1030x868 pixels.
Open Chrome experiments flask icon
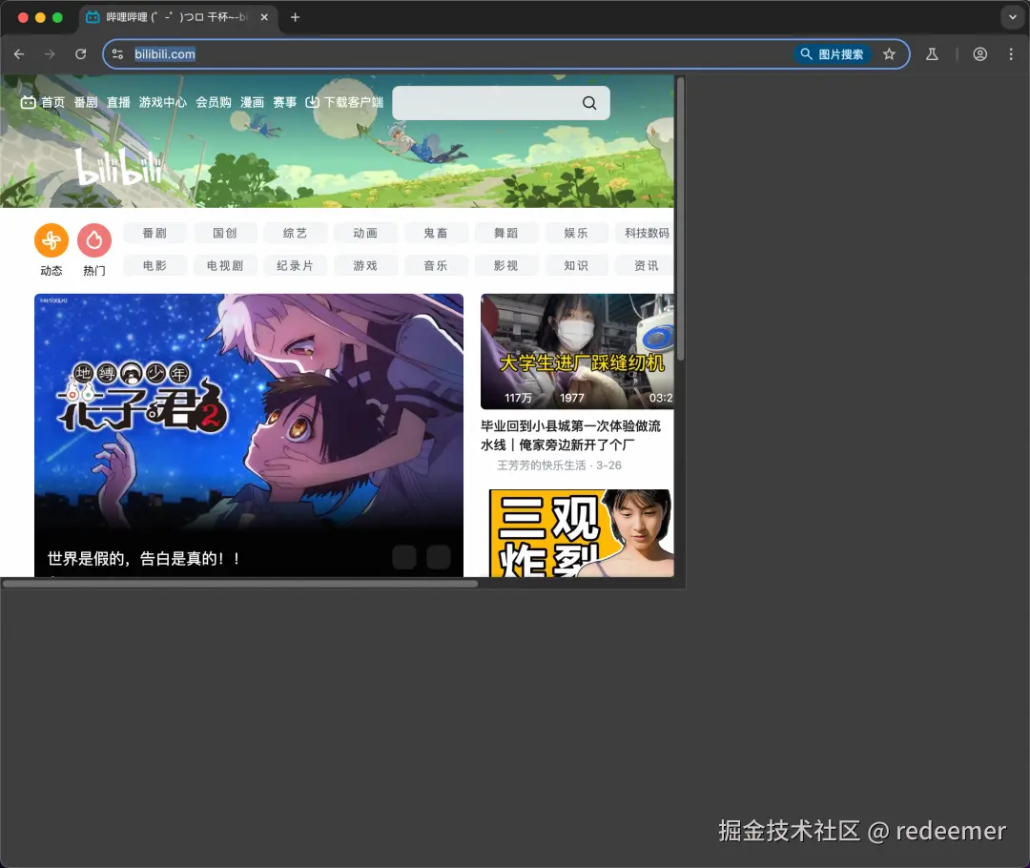932,54
